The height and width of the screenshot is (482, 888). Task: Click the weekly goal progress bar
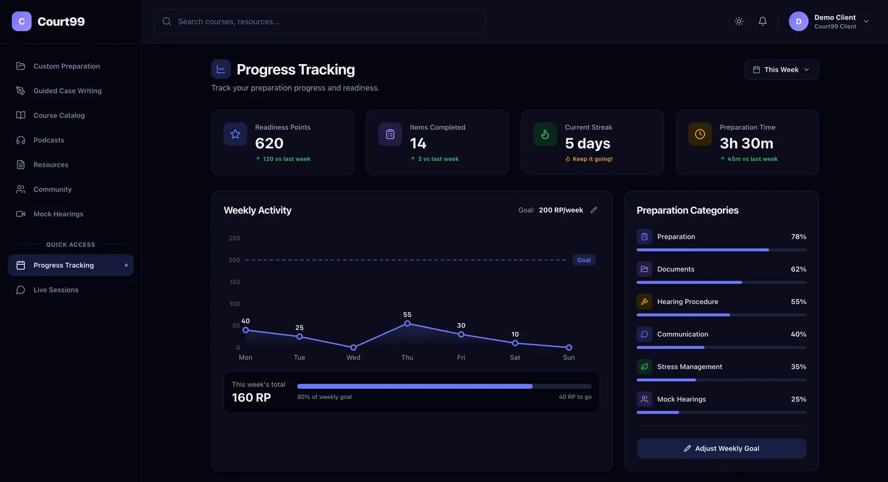pos(444,386)
